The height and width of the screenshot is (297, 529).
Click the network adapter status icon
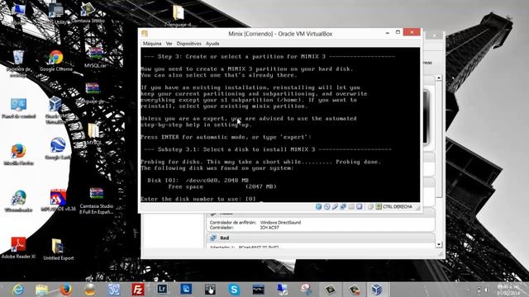(343, 207)
